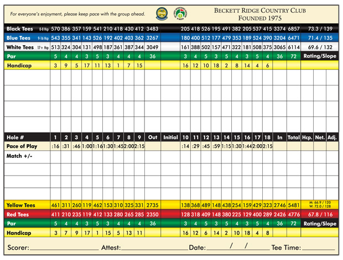This screenshot has height=260, width=343.
Task: Click the Date: label
Action: coord(198,247)
